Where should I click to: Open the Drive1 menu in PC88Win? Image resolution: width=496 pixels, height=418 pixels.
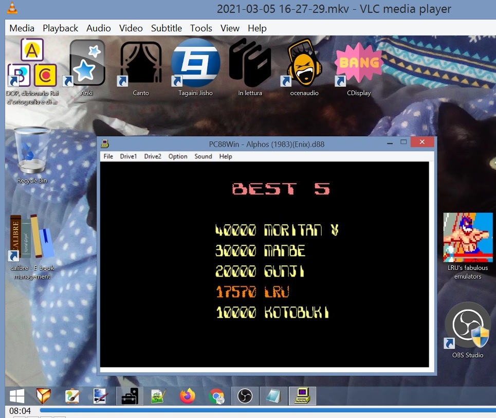pos(128,156)
